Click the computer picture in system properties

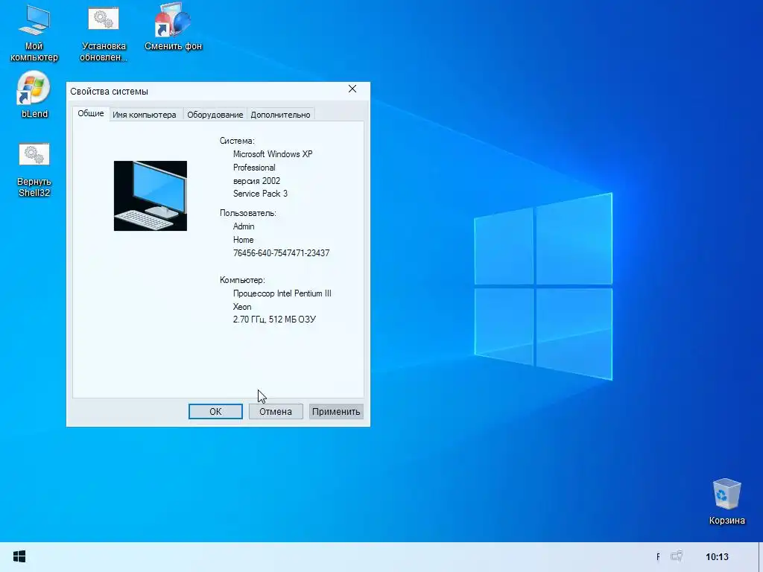(151, 196)
